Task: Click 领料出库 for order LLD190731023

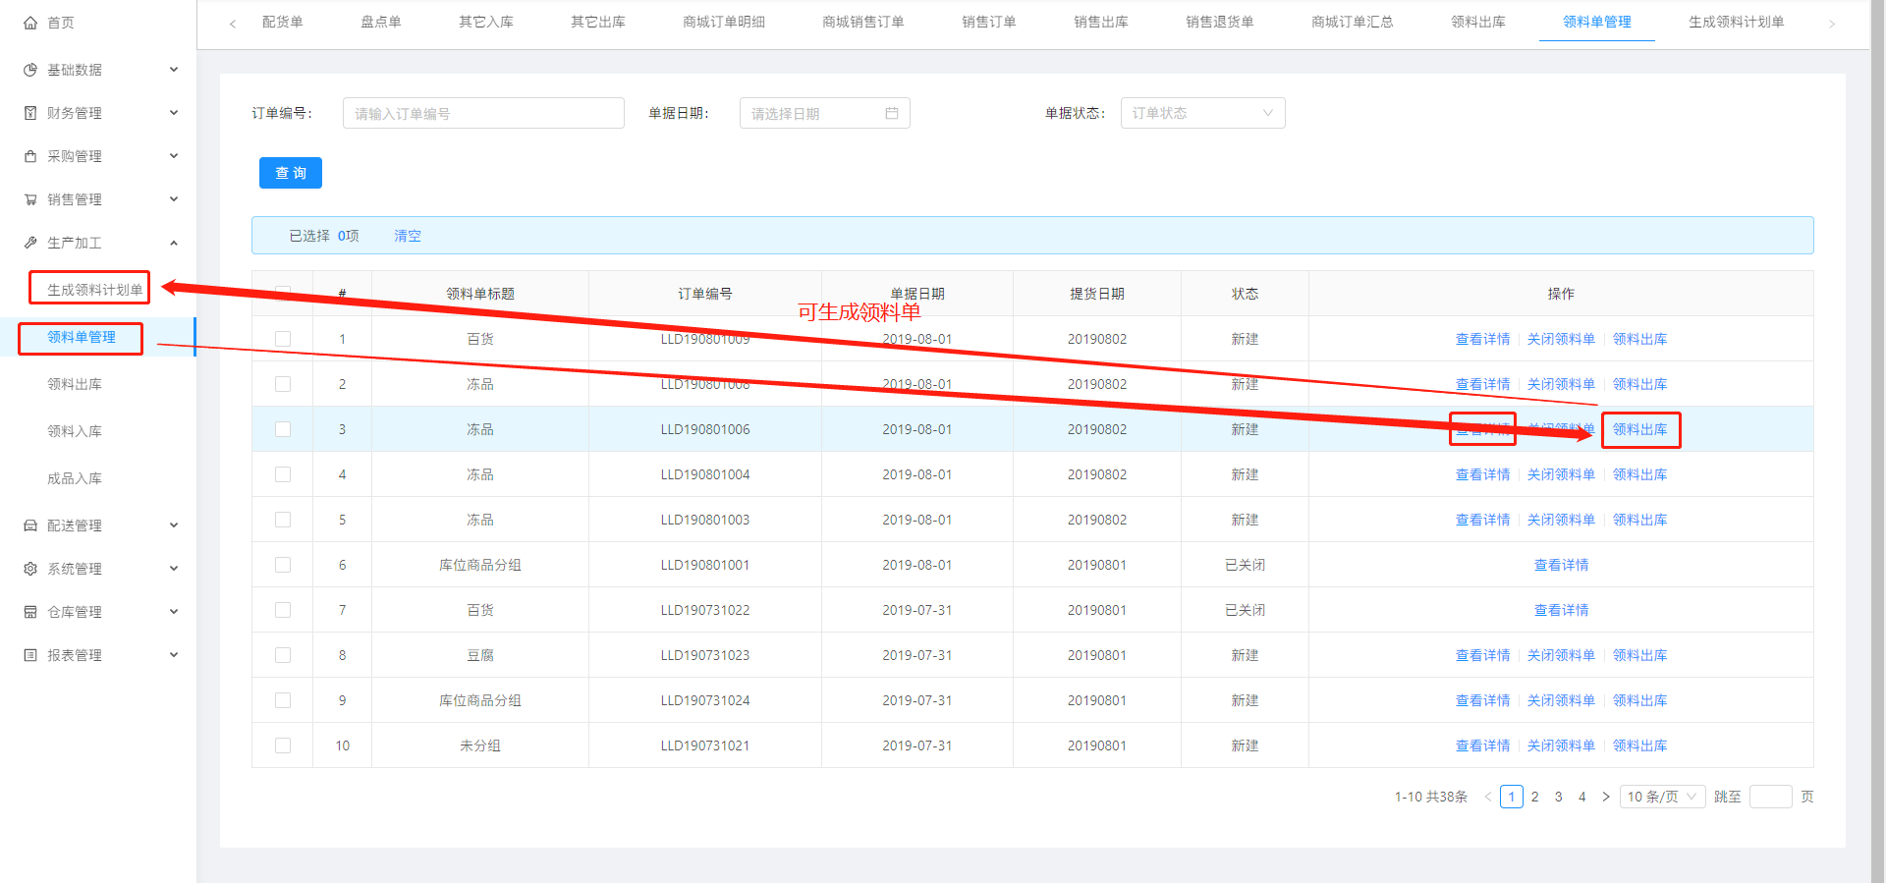Action: pyautogui.click(x=1640, y=655)
